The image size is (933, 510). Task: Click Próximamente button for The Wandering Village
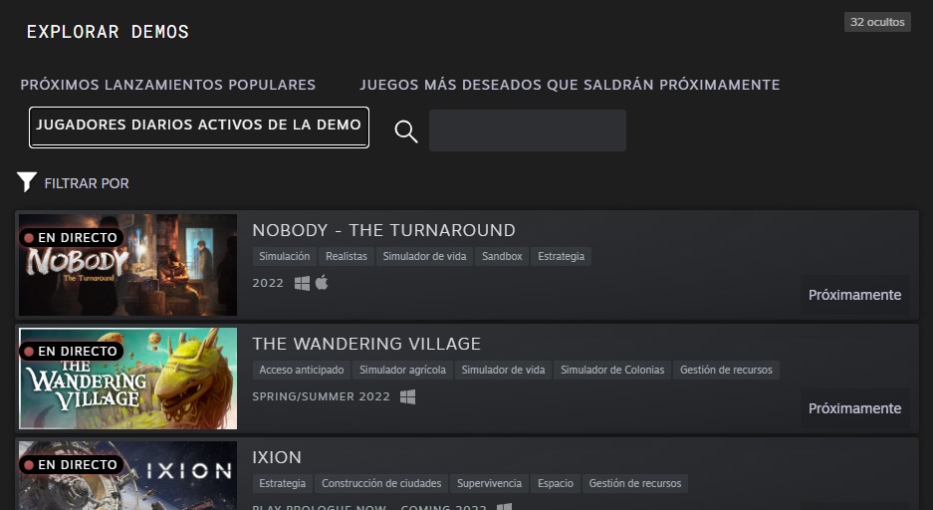coord(854,408)
